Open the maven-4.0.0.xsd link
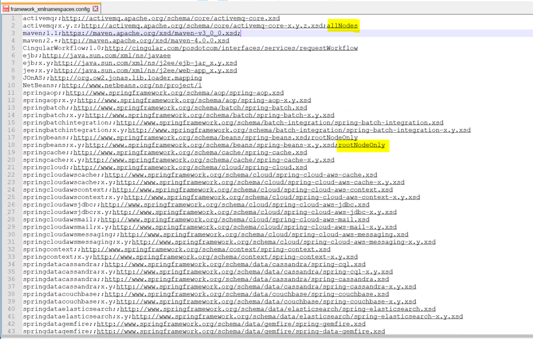533x339 pixels. (145, 41)
